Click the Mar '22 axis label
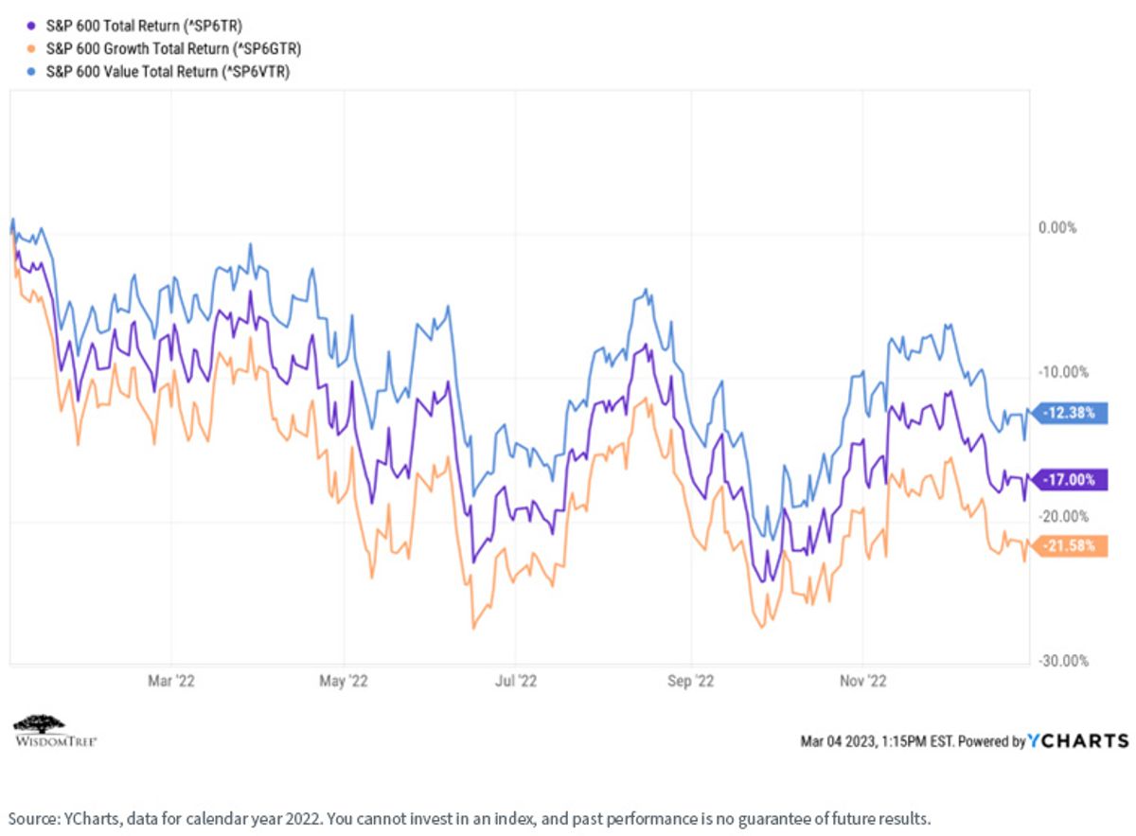The image size is (1136, 836). 172,681
